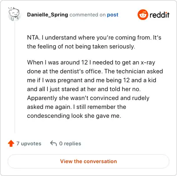177x176 pixels.
Task: Follow the blue "post" link
Action: 112,15
